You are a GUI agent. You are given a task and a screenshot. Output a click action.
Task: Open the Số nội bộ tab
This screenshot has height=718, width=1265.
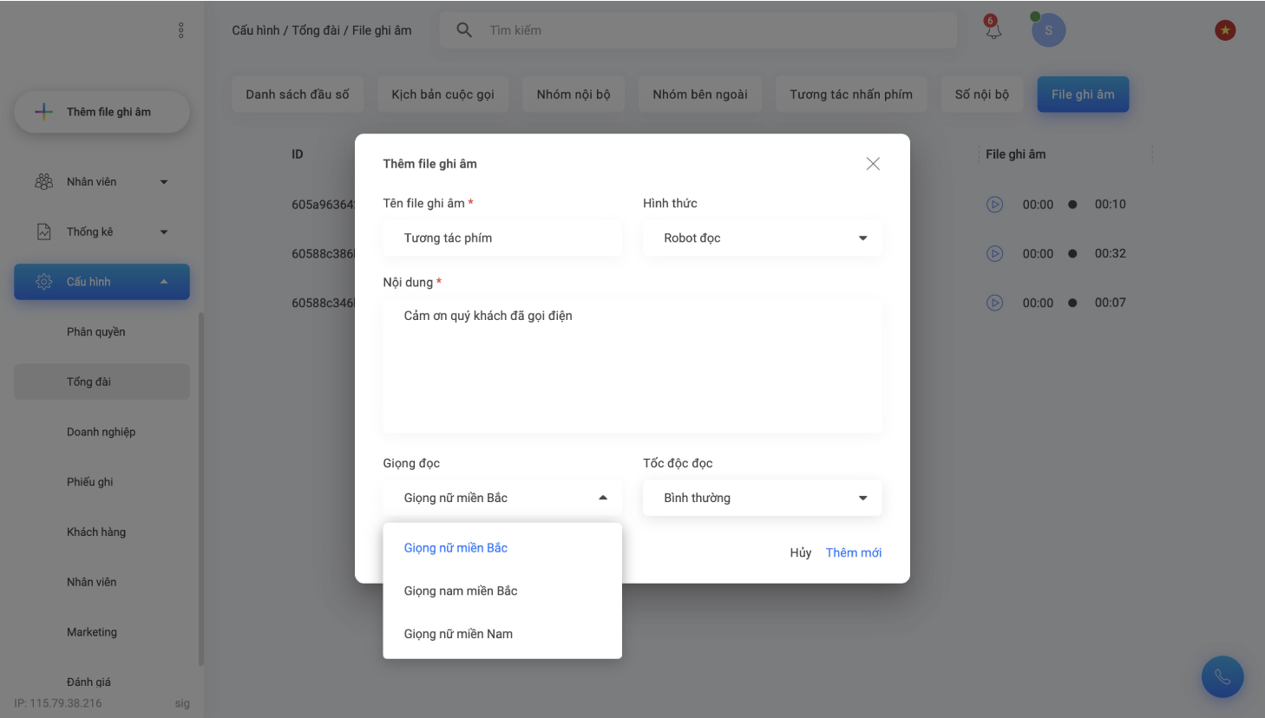[981, 95]
